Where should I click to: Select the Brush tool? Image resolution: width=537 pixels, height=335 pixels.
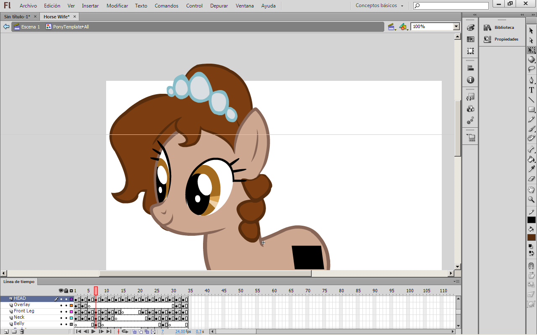(x=531, y=129)
